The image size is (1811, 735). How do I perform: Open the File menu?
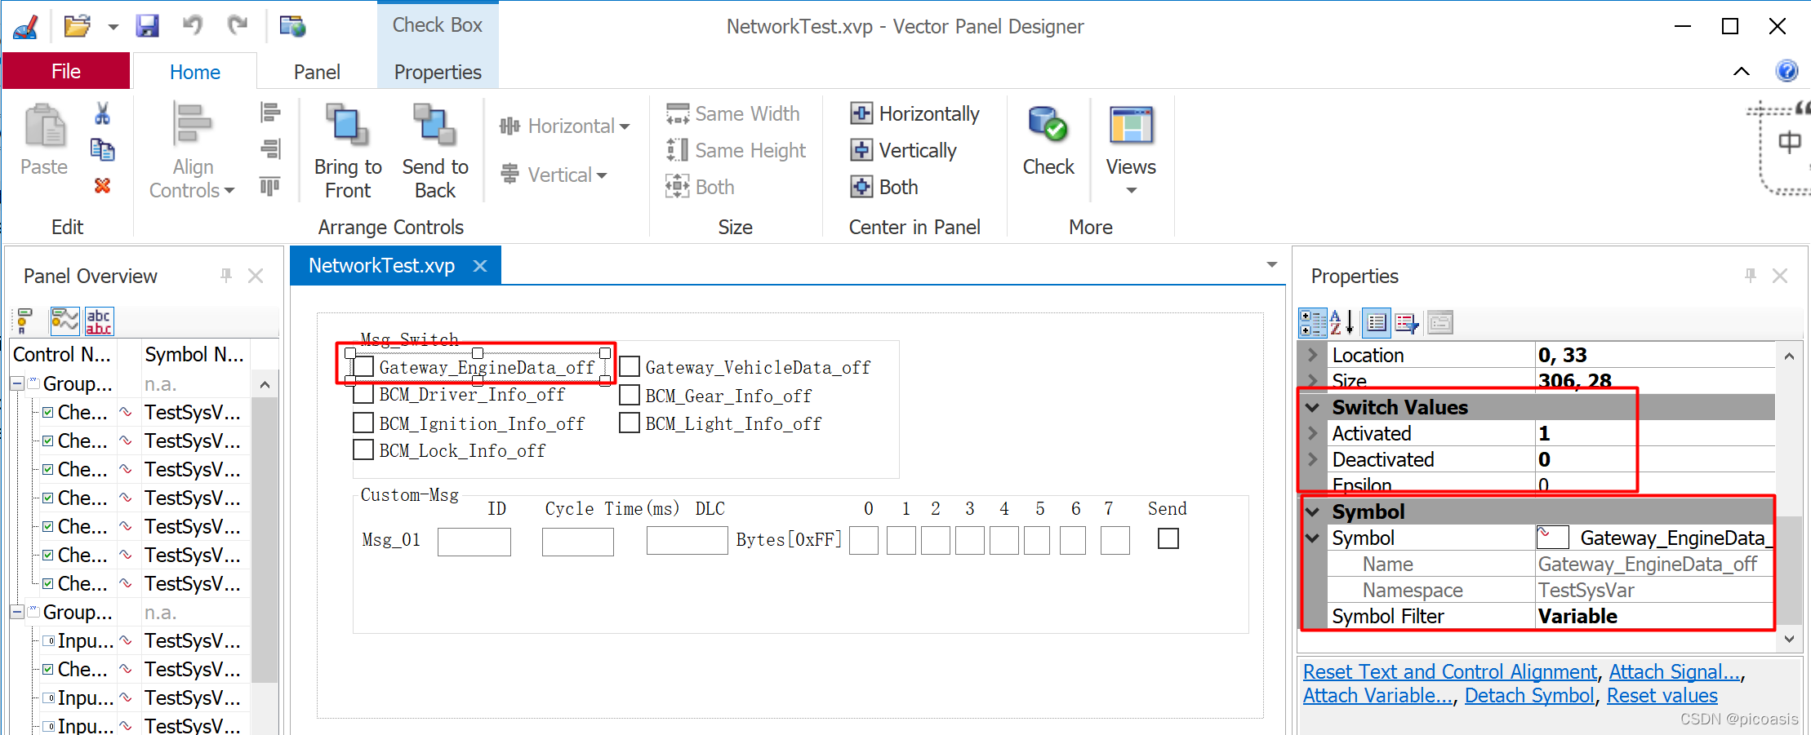[x=66, y=71]
